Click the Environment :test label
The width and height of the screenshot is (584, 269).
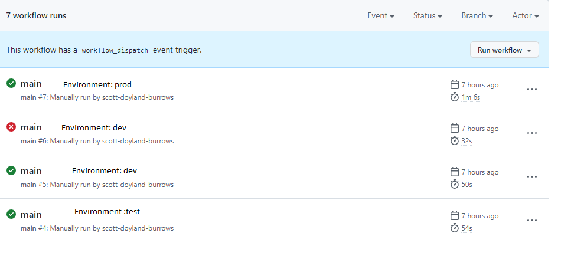(x=107, y=212)
